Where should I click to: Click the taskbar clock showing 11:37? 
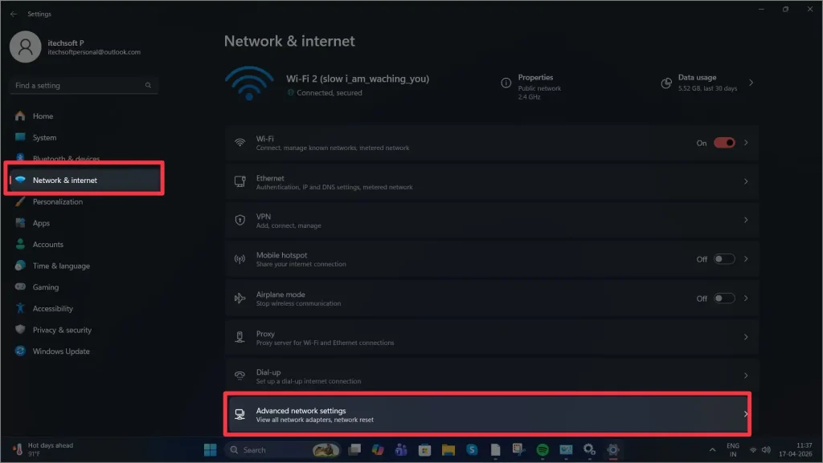point(795,450)
